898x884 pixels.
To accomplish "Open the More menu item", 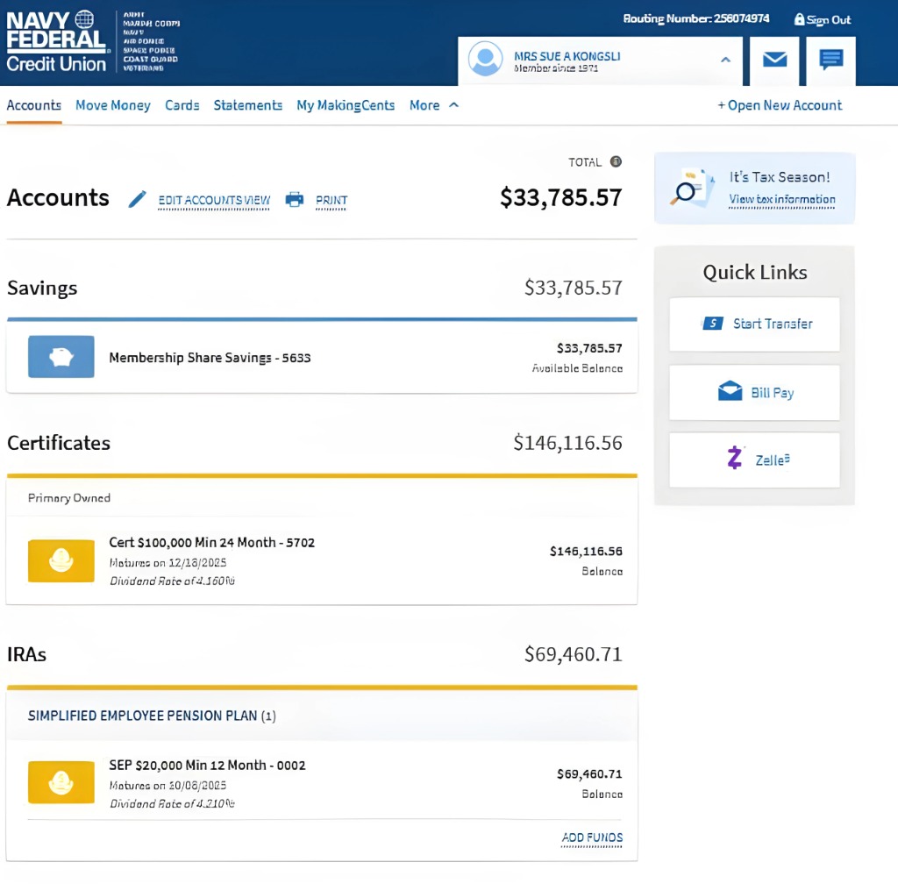I will (424, 105).
